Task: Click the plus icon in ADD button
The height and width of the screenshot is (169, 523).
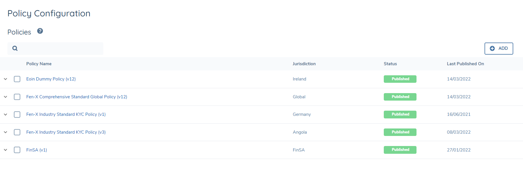Action: (492, 49)
